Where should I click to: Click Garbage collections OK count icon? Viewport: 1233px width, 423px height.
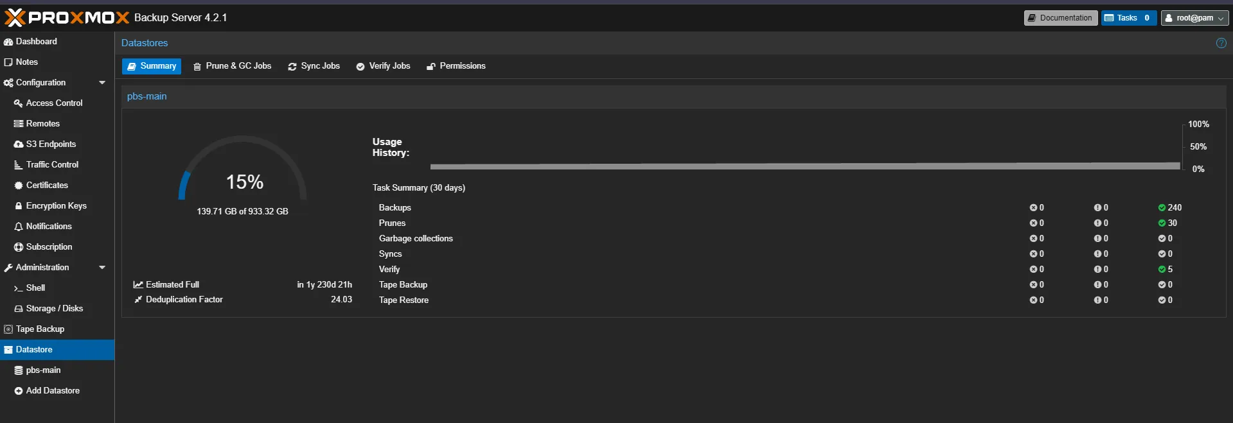point(1162,238)
